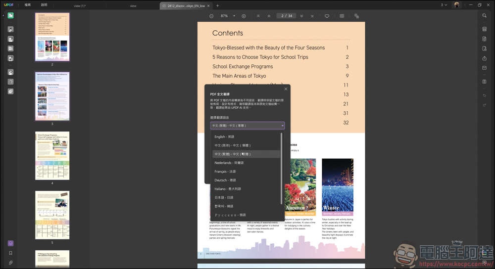
Task: Click '5 Reasons to Choose Tokyo' contents entry
Action: 260,57
